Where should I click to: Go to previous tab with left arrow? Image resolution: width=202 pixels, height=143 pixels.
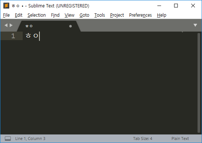pyautogui.click(x=6, y=25)
